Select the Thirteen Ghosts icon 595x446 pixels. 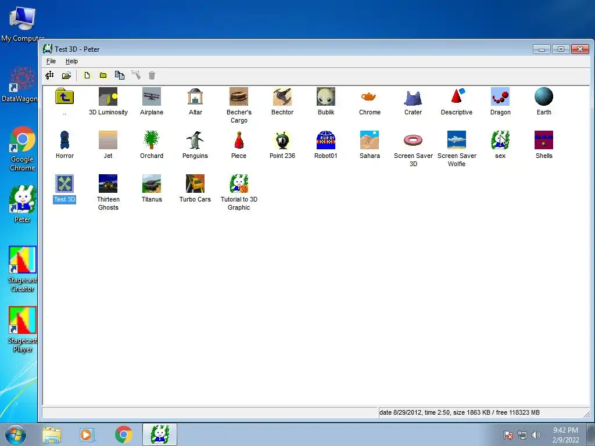108,184
